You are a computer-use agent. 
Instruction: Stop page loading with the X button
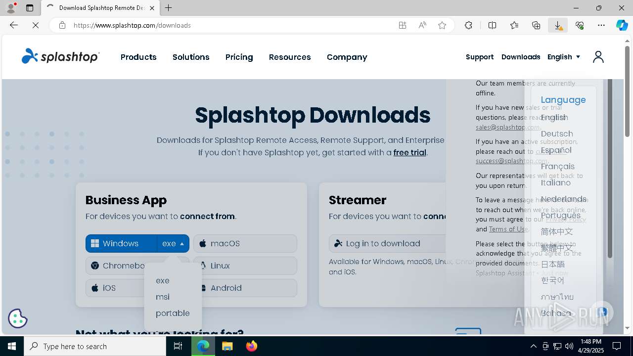[36, 25]
